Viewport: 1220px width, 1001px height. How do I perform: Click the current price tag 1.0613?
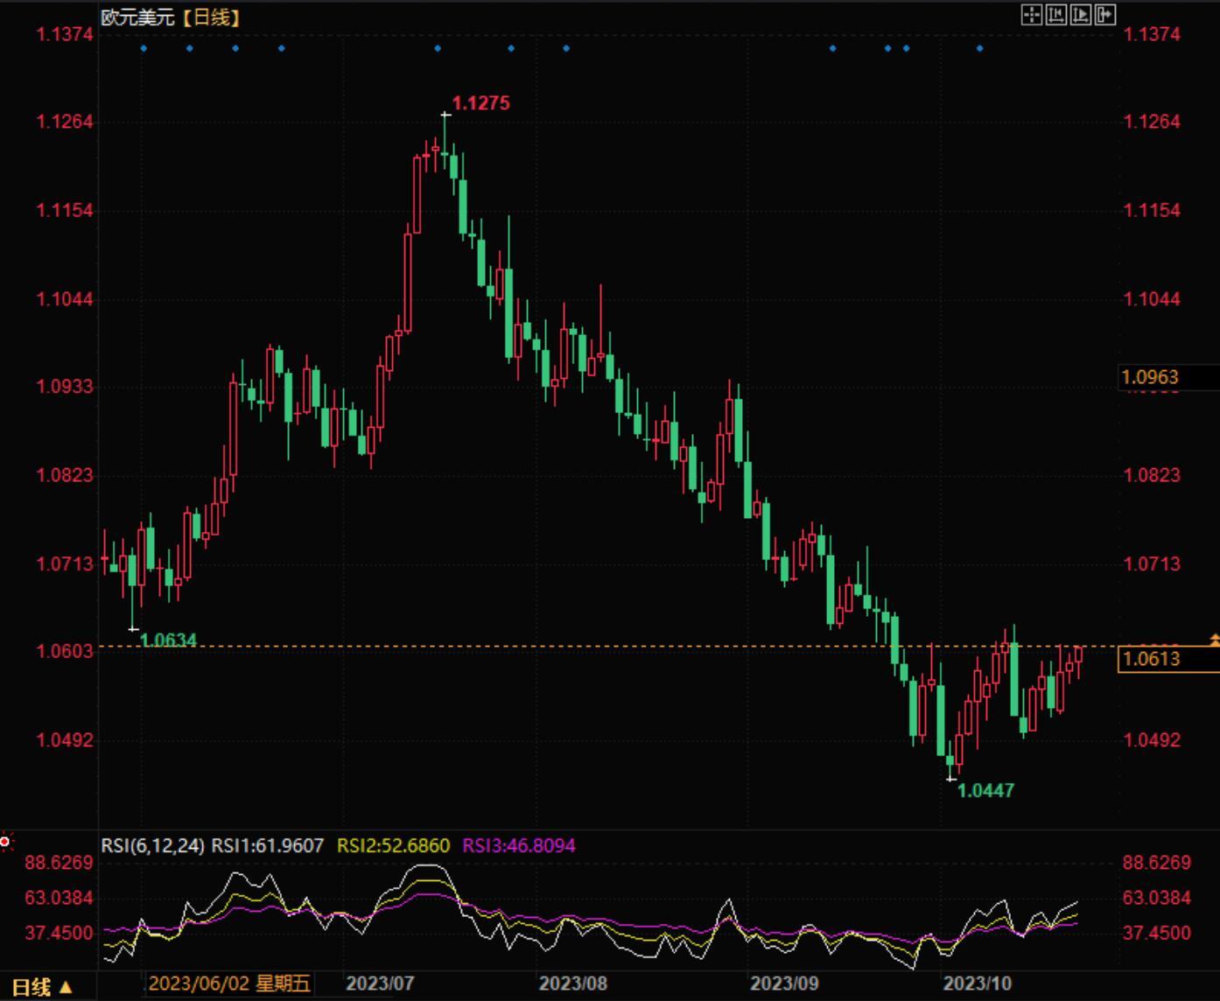point(1151,659)
